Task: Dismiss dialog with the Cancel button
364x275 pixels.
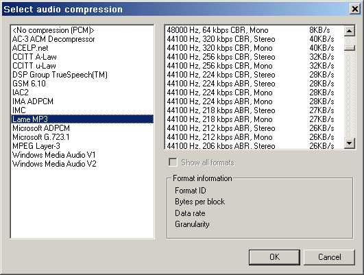Action: pos(330,257)
